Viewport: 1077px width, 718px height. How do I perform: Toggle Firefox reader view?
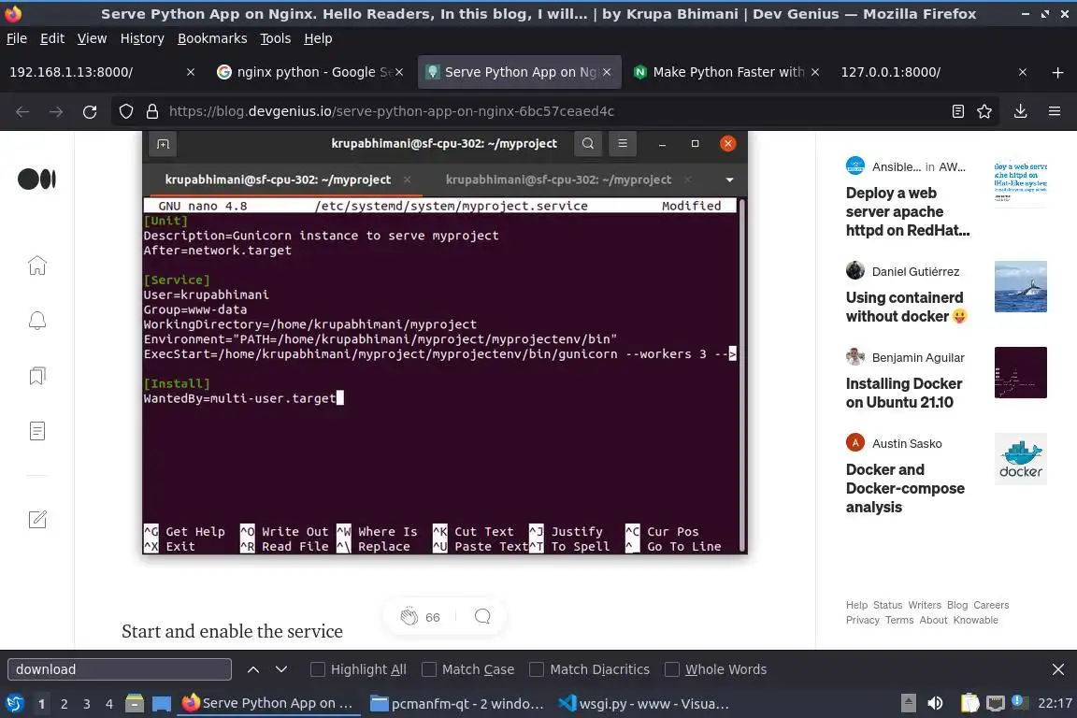(x=957, y=111)
